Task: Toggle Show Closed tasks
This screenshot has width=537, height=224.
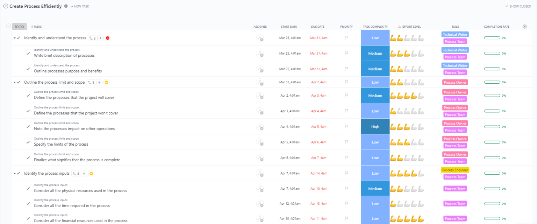Action: click(x=518, y=6)
